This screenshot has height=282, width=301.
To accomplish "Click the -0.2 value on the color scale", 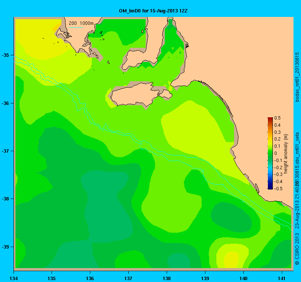I will 278,167.
